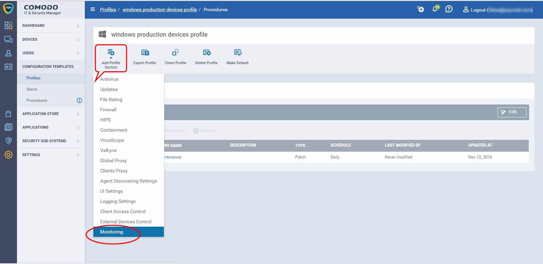Expand the Security Sub-Systems menu chevron

pyautogui.click(x=78, y=141)
